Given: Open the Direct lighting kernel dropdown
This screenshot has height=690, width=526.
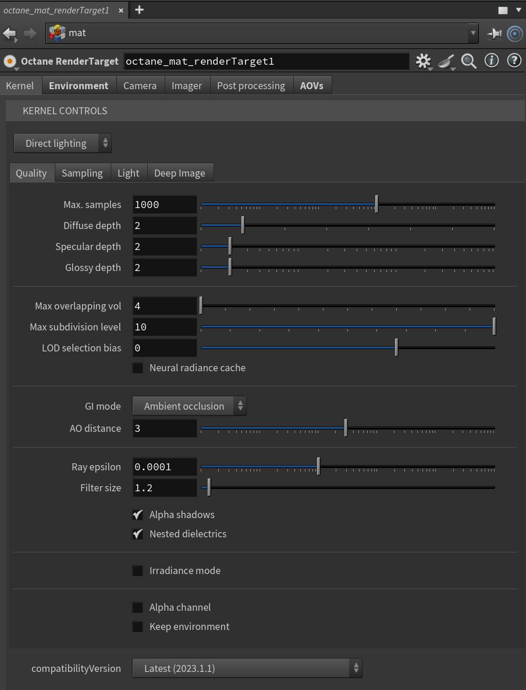Looking at the screenshot, I should 62,143.
